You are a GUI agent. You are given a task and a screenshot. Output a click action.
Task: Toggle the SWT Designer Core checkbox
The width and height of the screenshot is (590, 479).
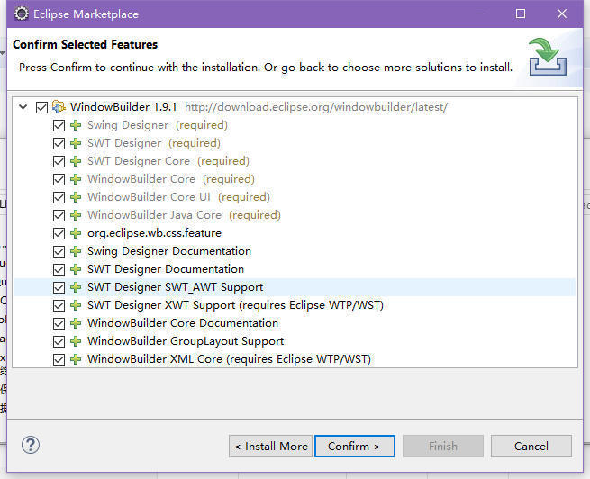(x=59, y=161)
